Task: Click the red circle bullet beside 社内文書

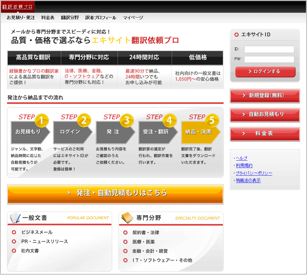Action: click(14, 251)
